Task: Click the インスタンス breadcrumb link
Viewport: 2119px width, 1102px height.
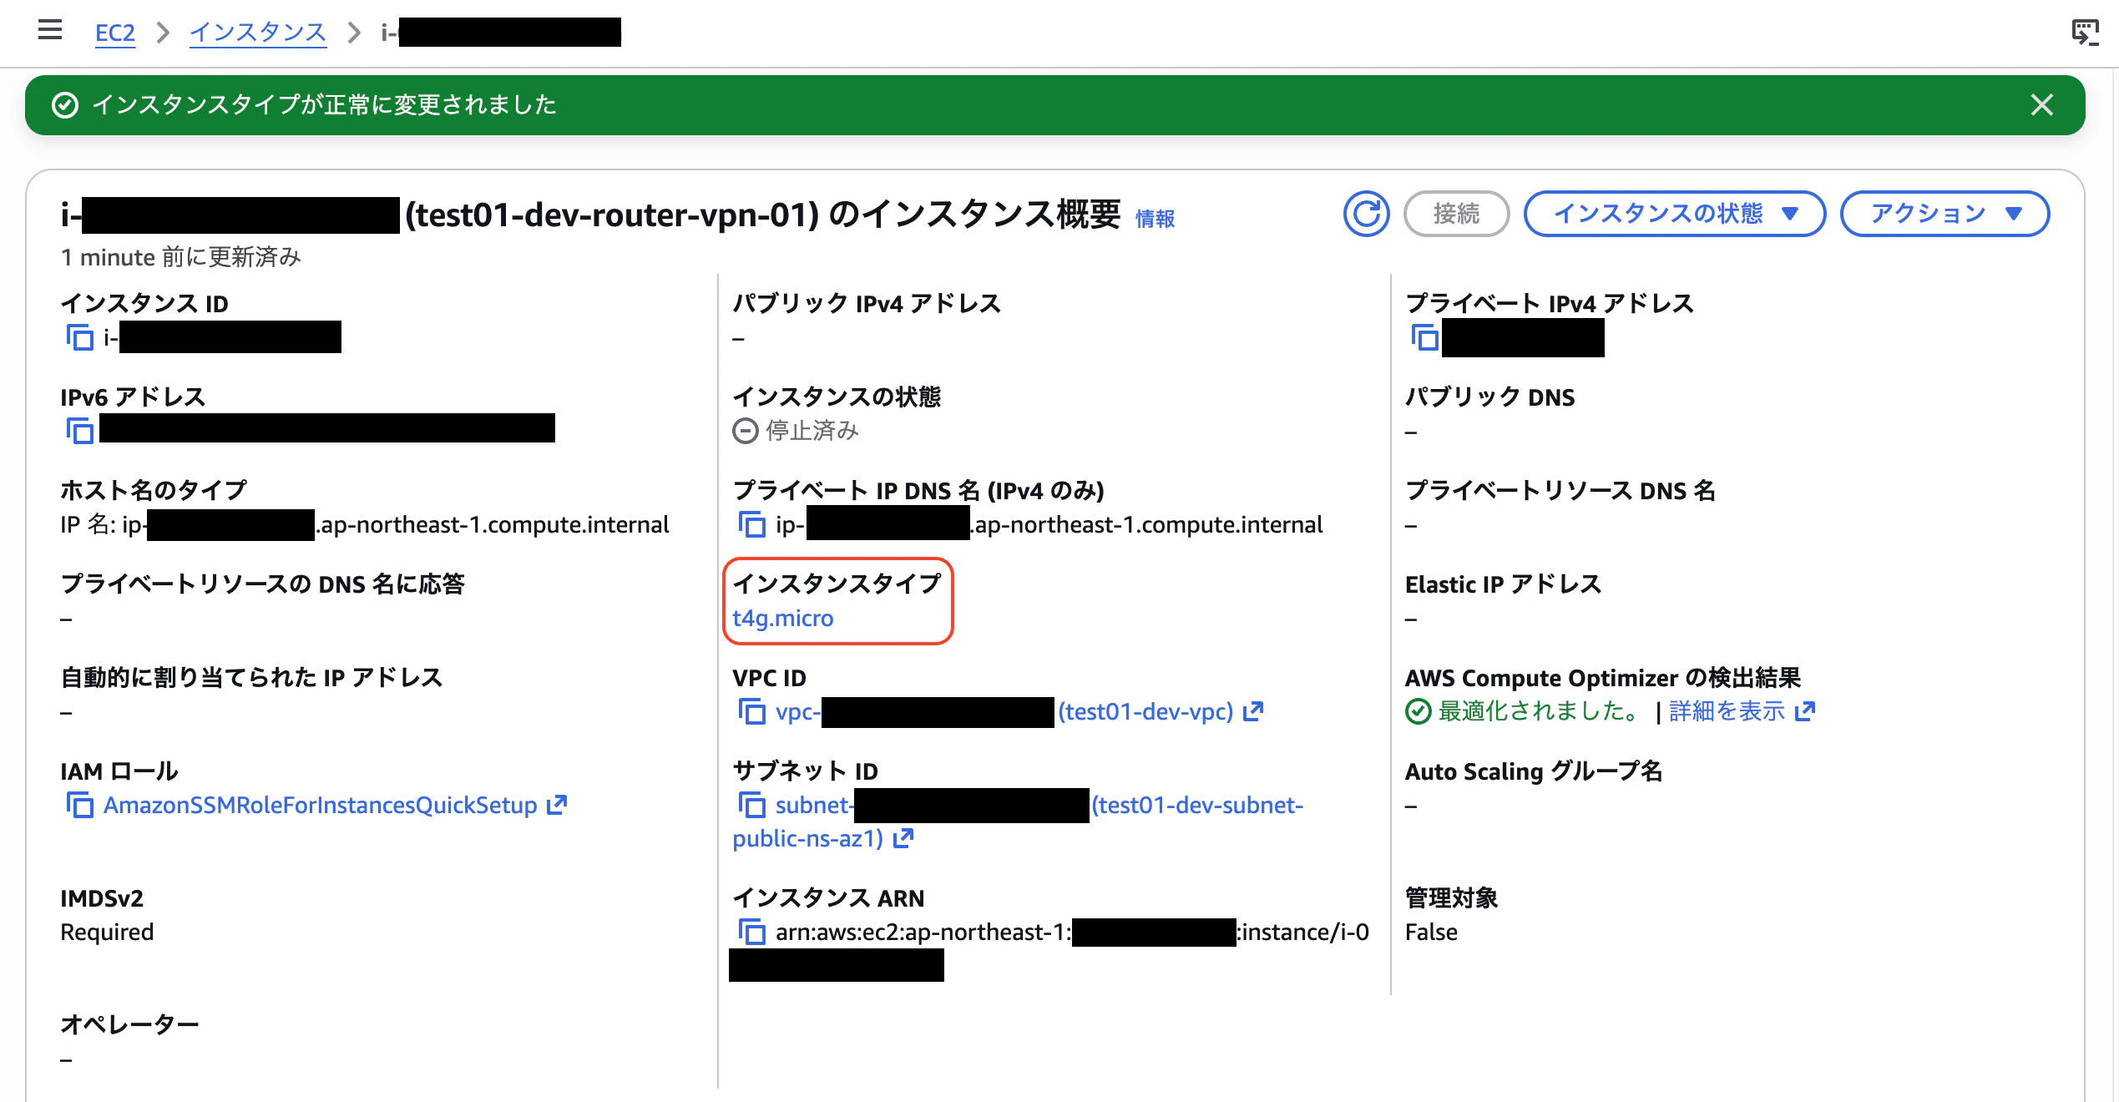Action: coord(257,33)
